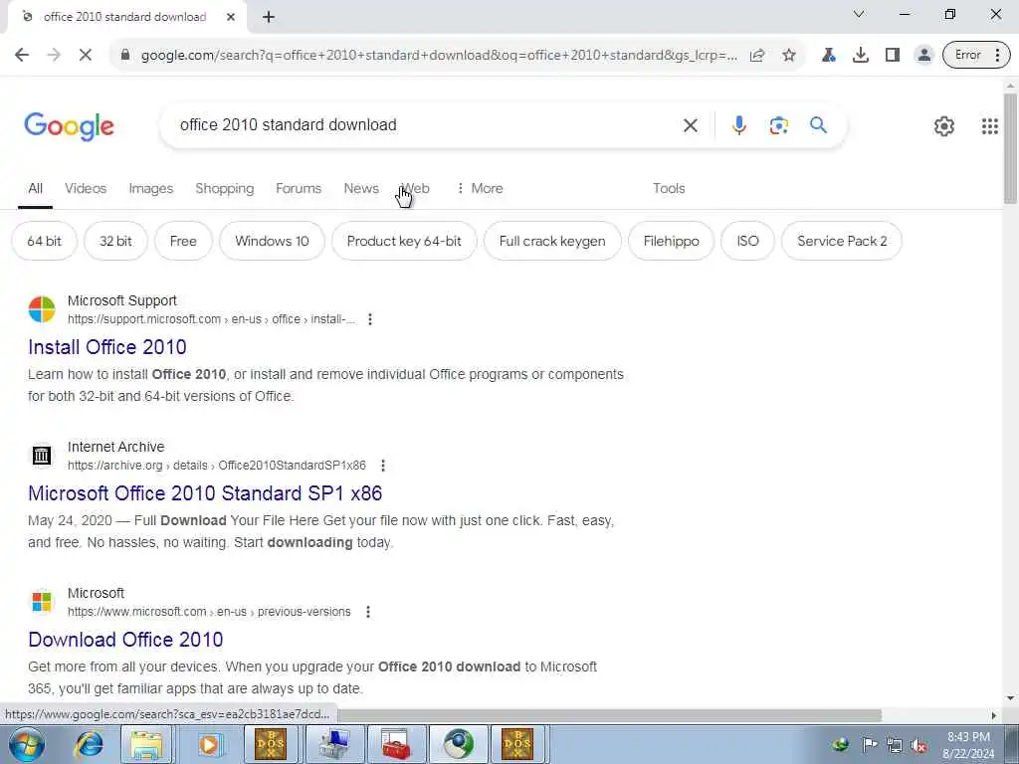
Task: Open the browser downloads icon
Action: pyautogui.click(x=861, y=56)
